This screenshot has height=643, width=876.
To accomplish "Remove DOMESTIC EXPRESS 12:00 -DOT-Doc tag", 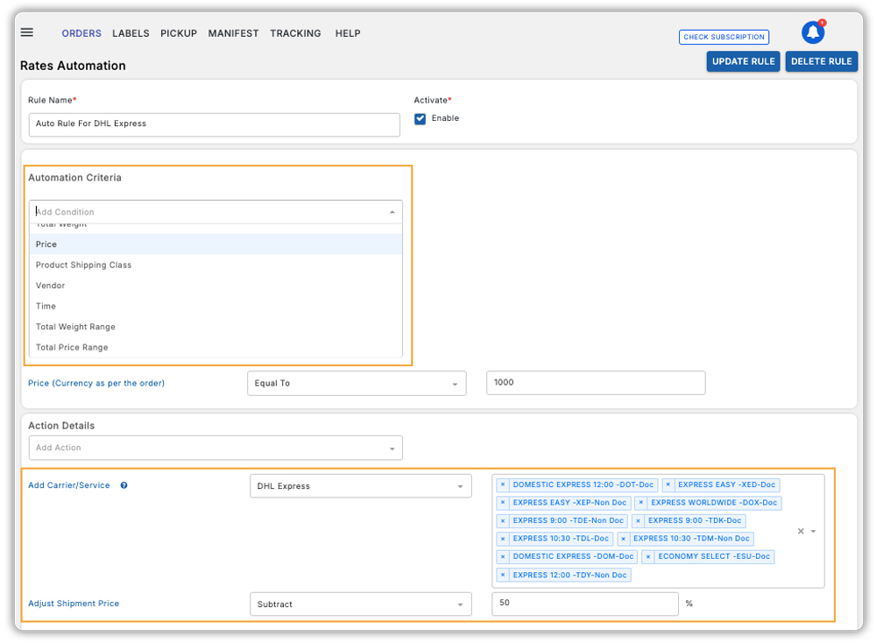I will click(x=503, y=484).
